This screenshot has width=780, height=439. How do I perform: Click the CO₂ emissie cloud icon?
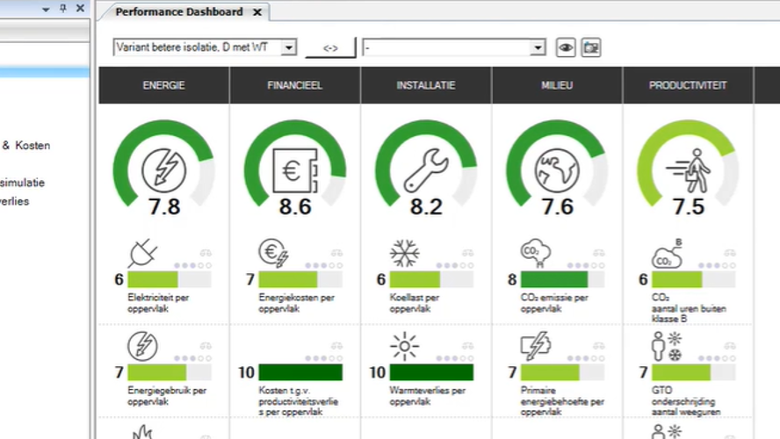tap(536, 254)
